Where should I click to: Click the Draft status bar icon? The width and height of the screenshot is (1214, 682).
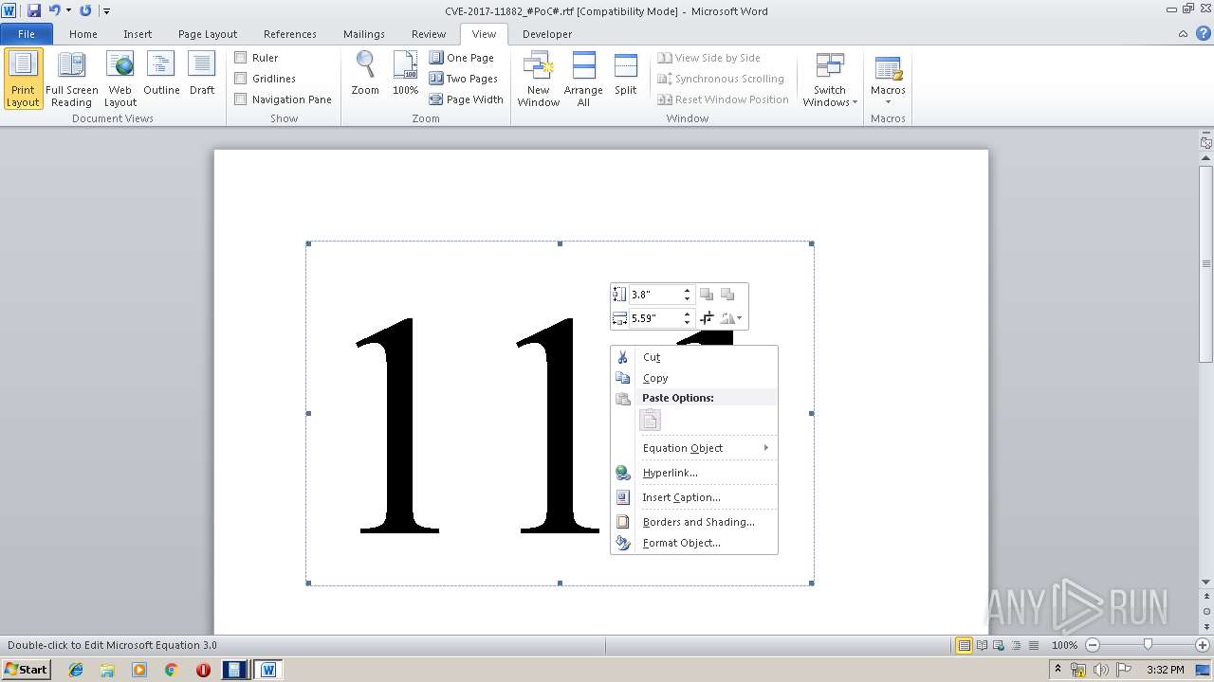[x=1033, y=645]
